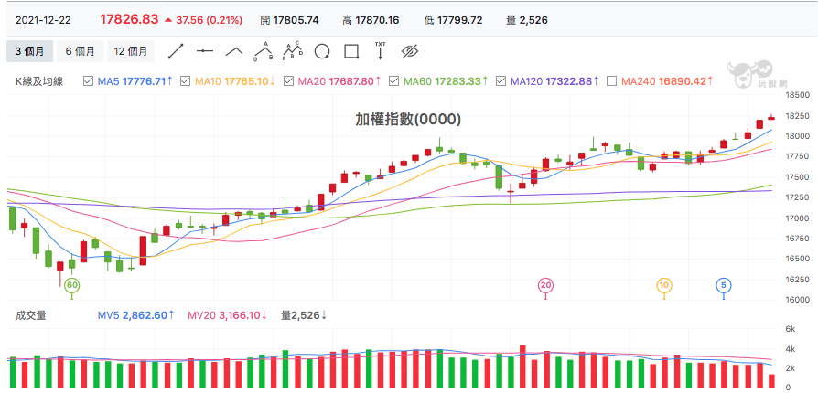
Task: Click the last red candlestick near 18250
Action: (x=771, y=118)
